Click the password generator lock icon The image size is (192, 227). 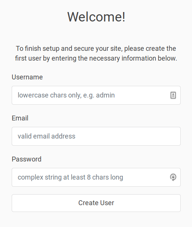(x=173, y=177)
